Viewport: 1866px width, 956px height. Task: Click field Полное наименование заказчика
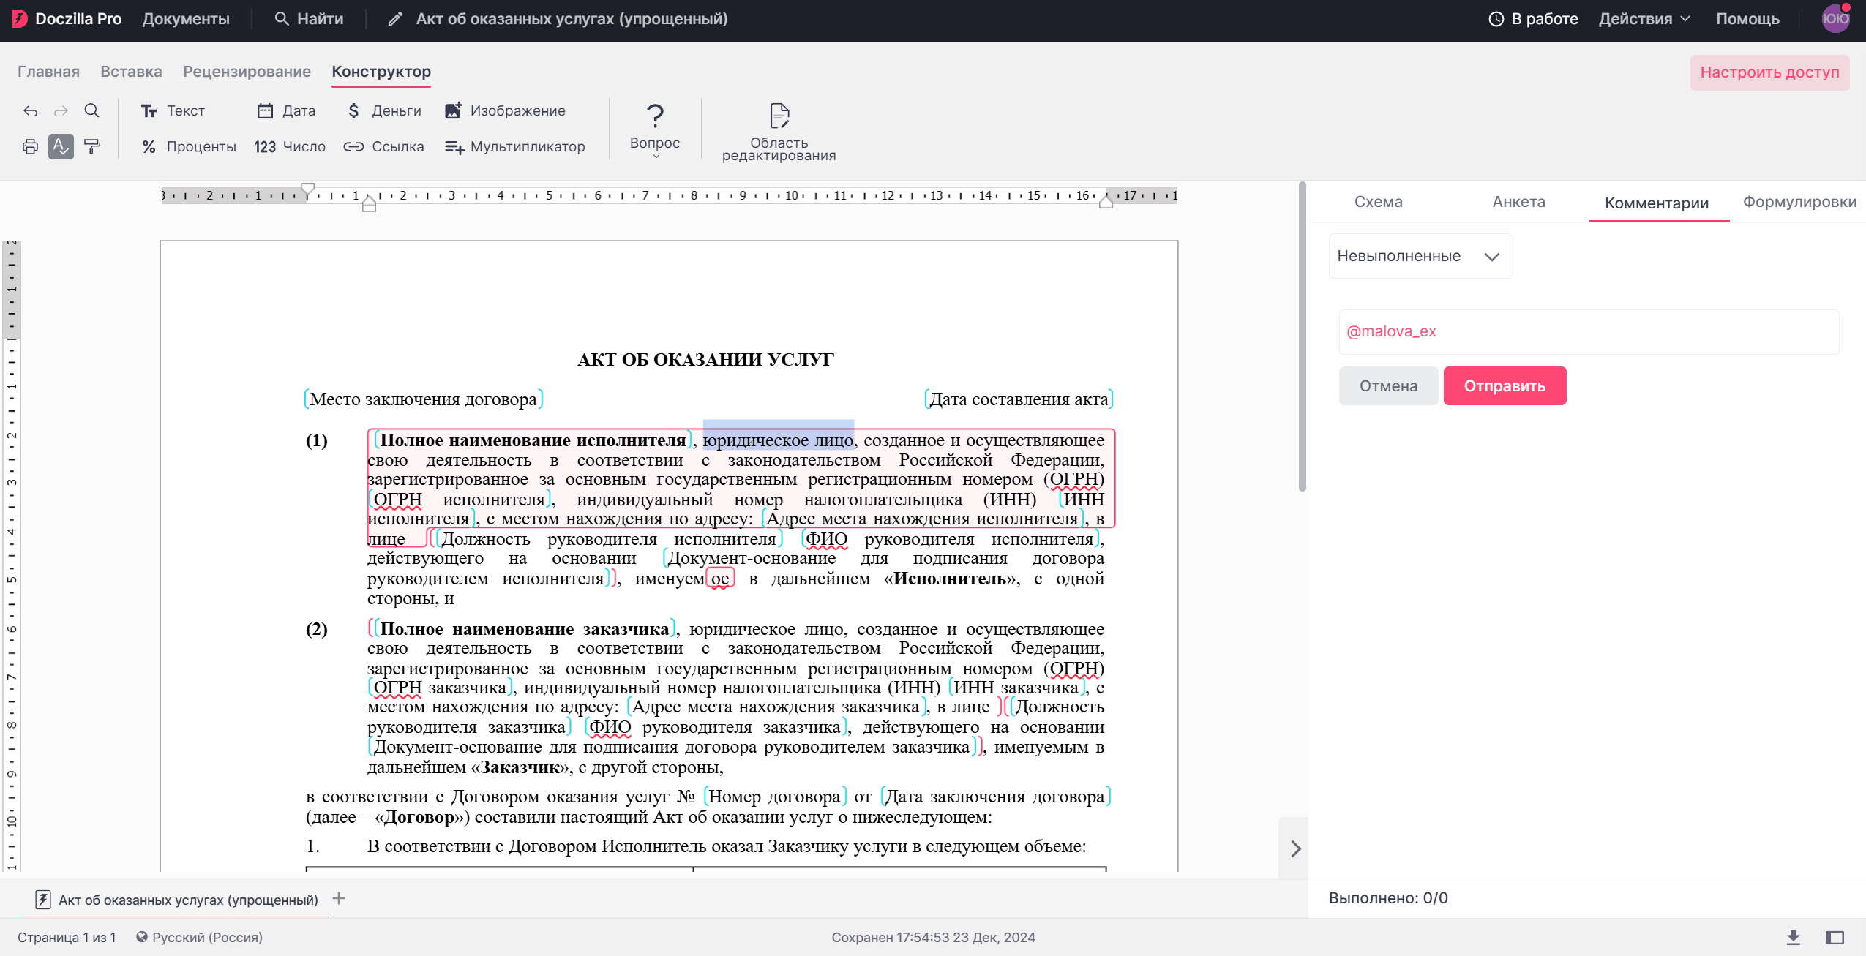point(524,628)
